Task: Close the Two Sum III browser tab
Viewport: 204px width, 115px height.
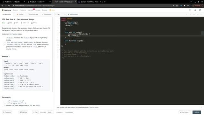Action: [75, 2]
